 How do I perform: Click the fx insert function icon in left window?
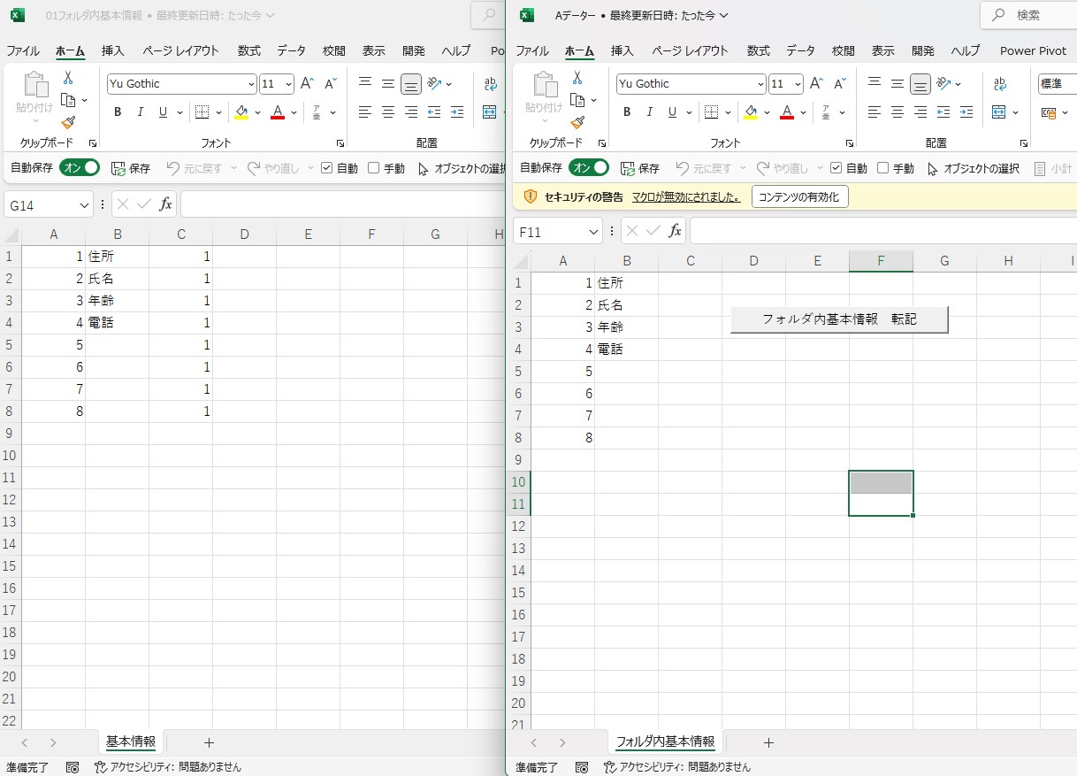[x=165, y=204]
